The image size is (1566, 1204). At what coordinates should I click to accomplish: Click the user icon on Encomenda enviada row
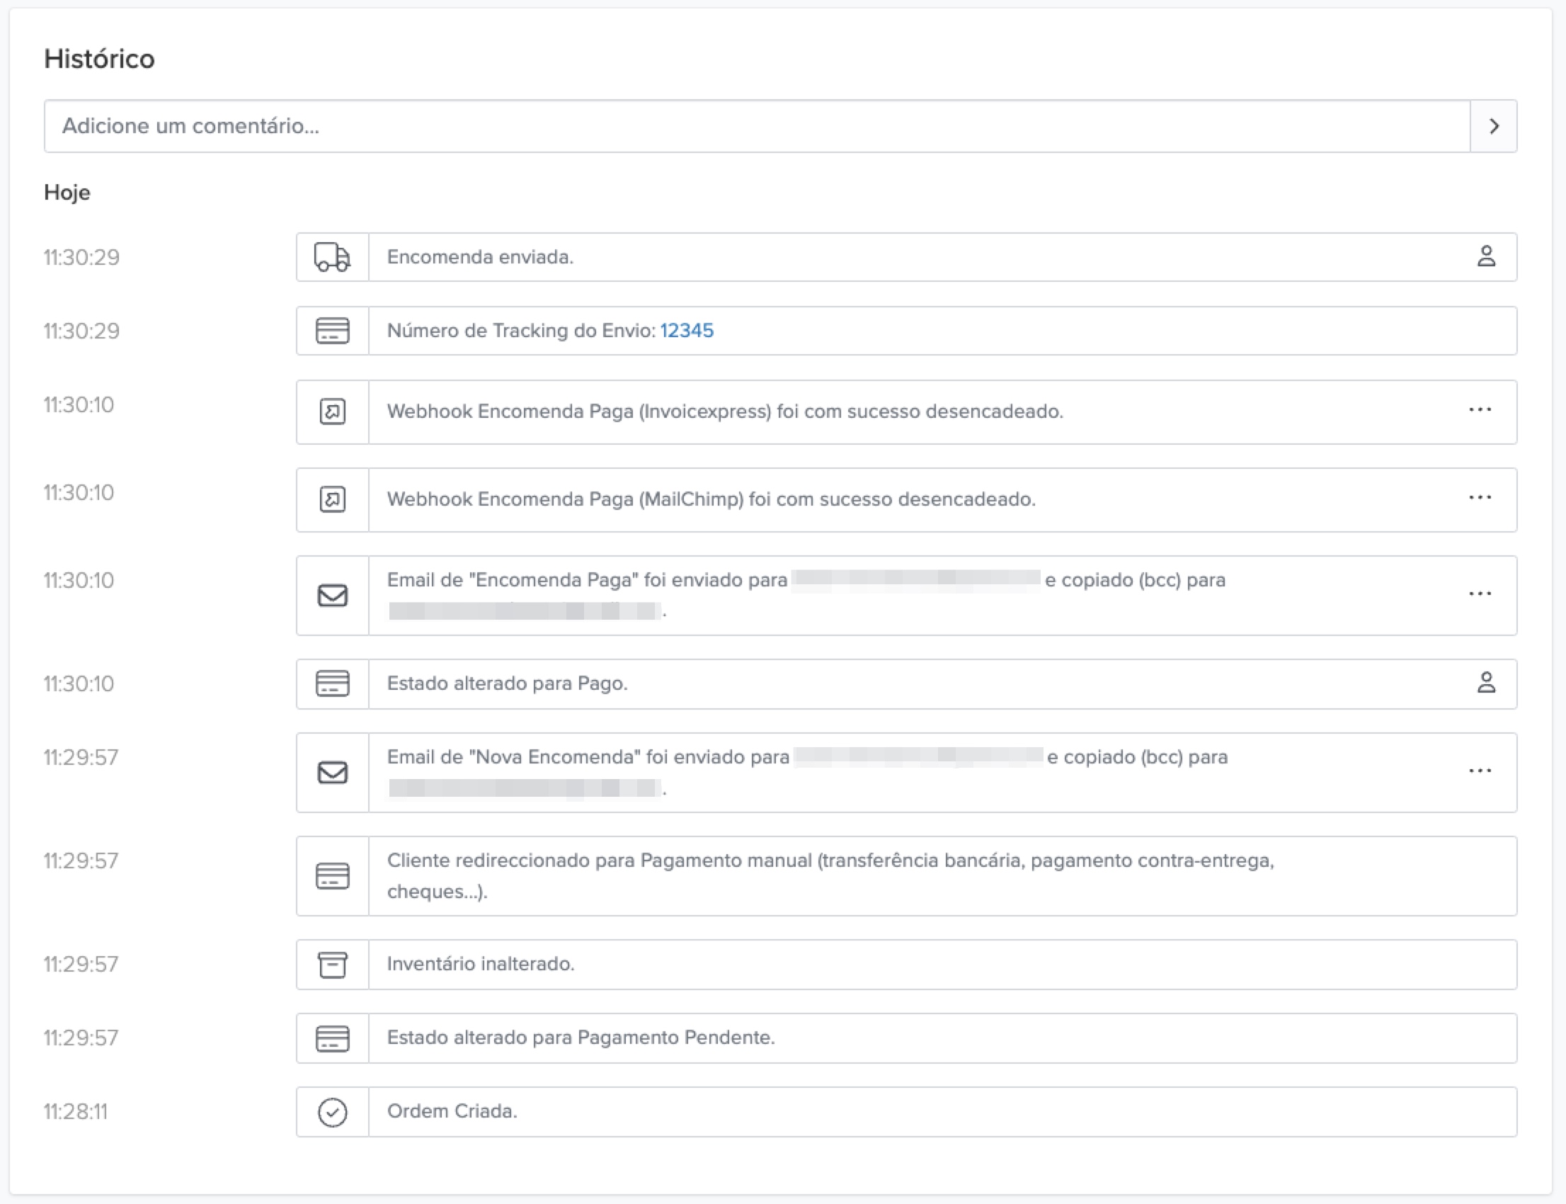pyautogui.click(x=1487, y=256)
